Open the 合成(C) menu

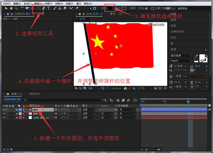pyautogui.click(x=27, y=4)
